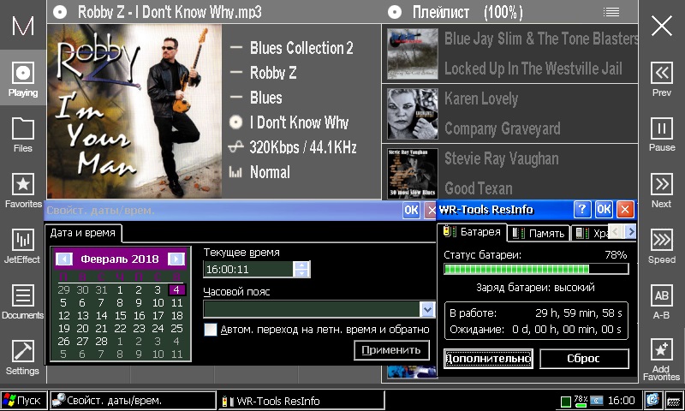Click the Normal equalizer mode icon
Image resolution: width=685 pixels, height=411 pixels.
click(x=235, y=172)
